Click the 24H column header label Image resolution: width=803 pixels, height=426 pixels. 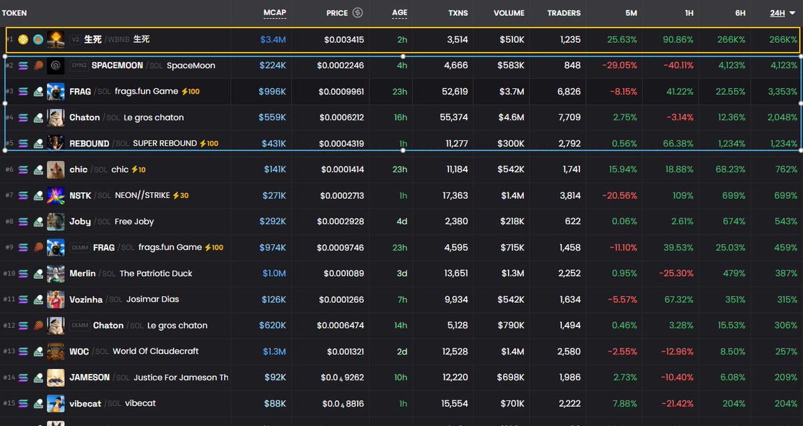(777, 13)
